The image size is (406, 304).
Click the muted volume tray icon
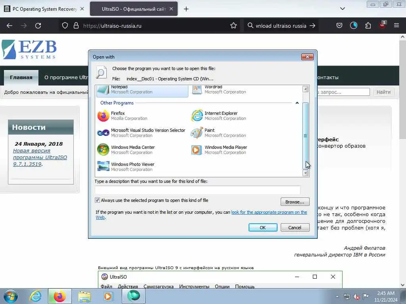(356, 297)
